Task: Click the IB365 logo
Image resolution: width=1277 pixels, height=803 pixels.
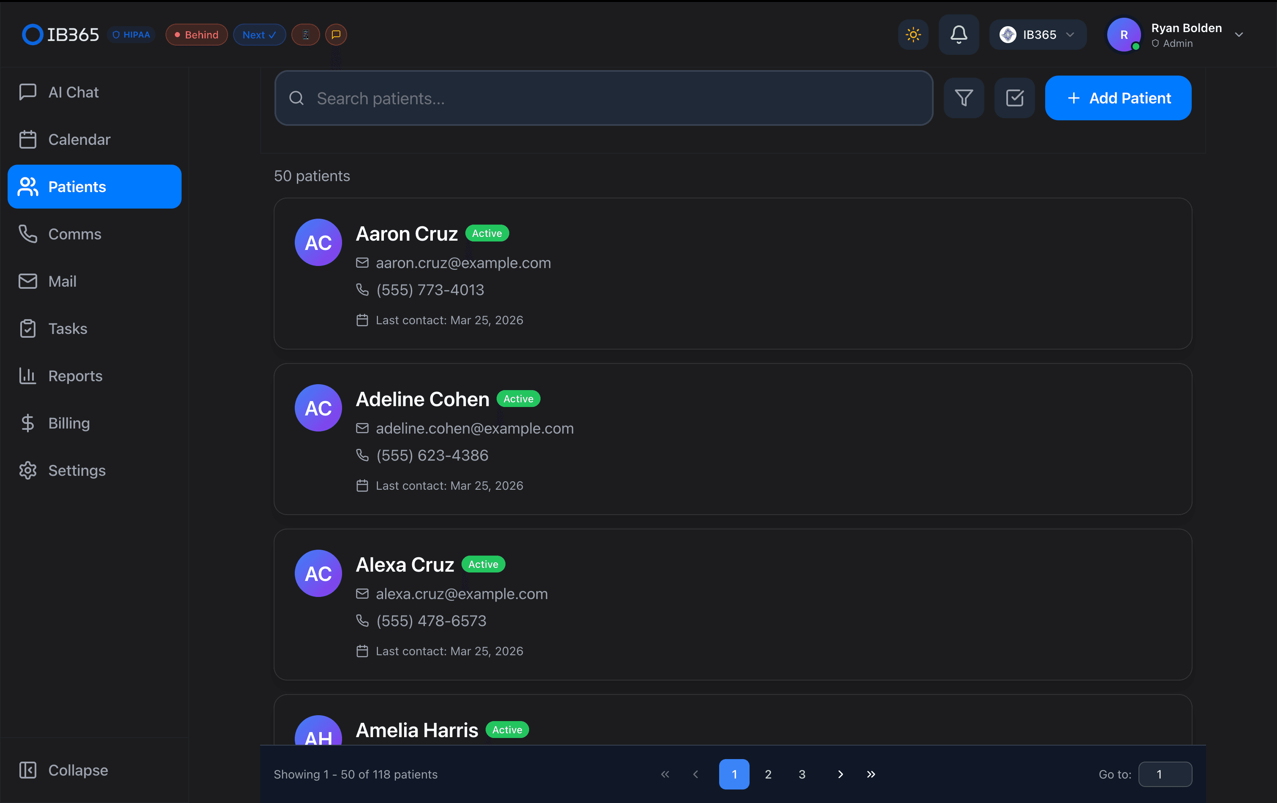Action: (x=60, y=35)
